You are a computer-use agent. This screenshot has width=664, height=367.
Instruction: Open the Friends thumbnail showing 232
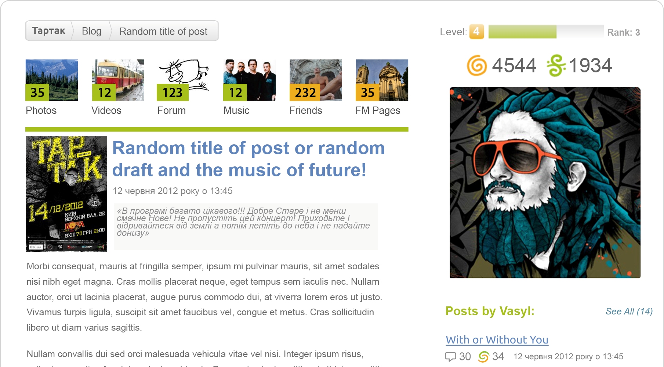pos(316,80)
